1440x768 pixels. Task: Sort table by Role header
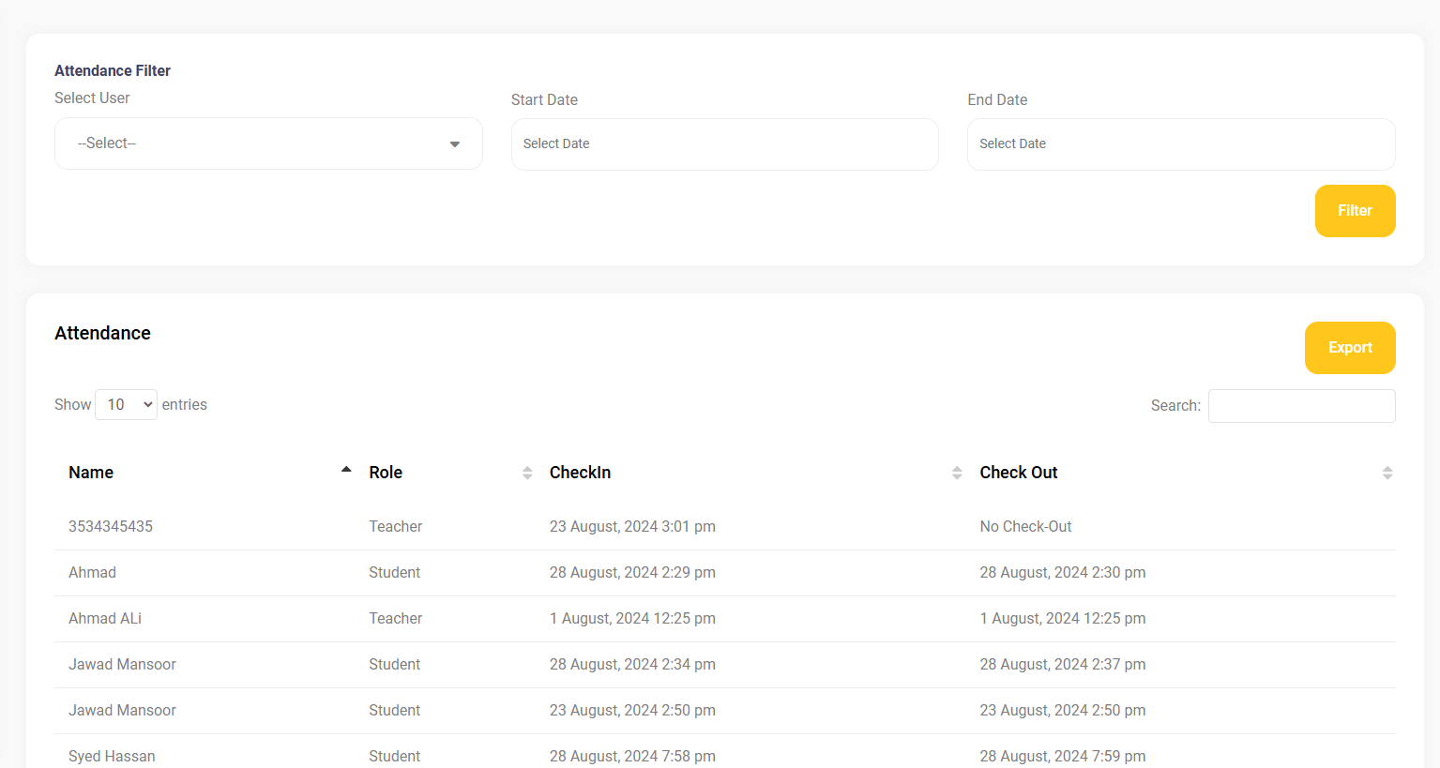point(386,473)
